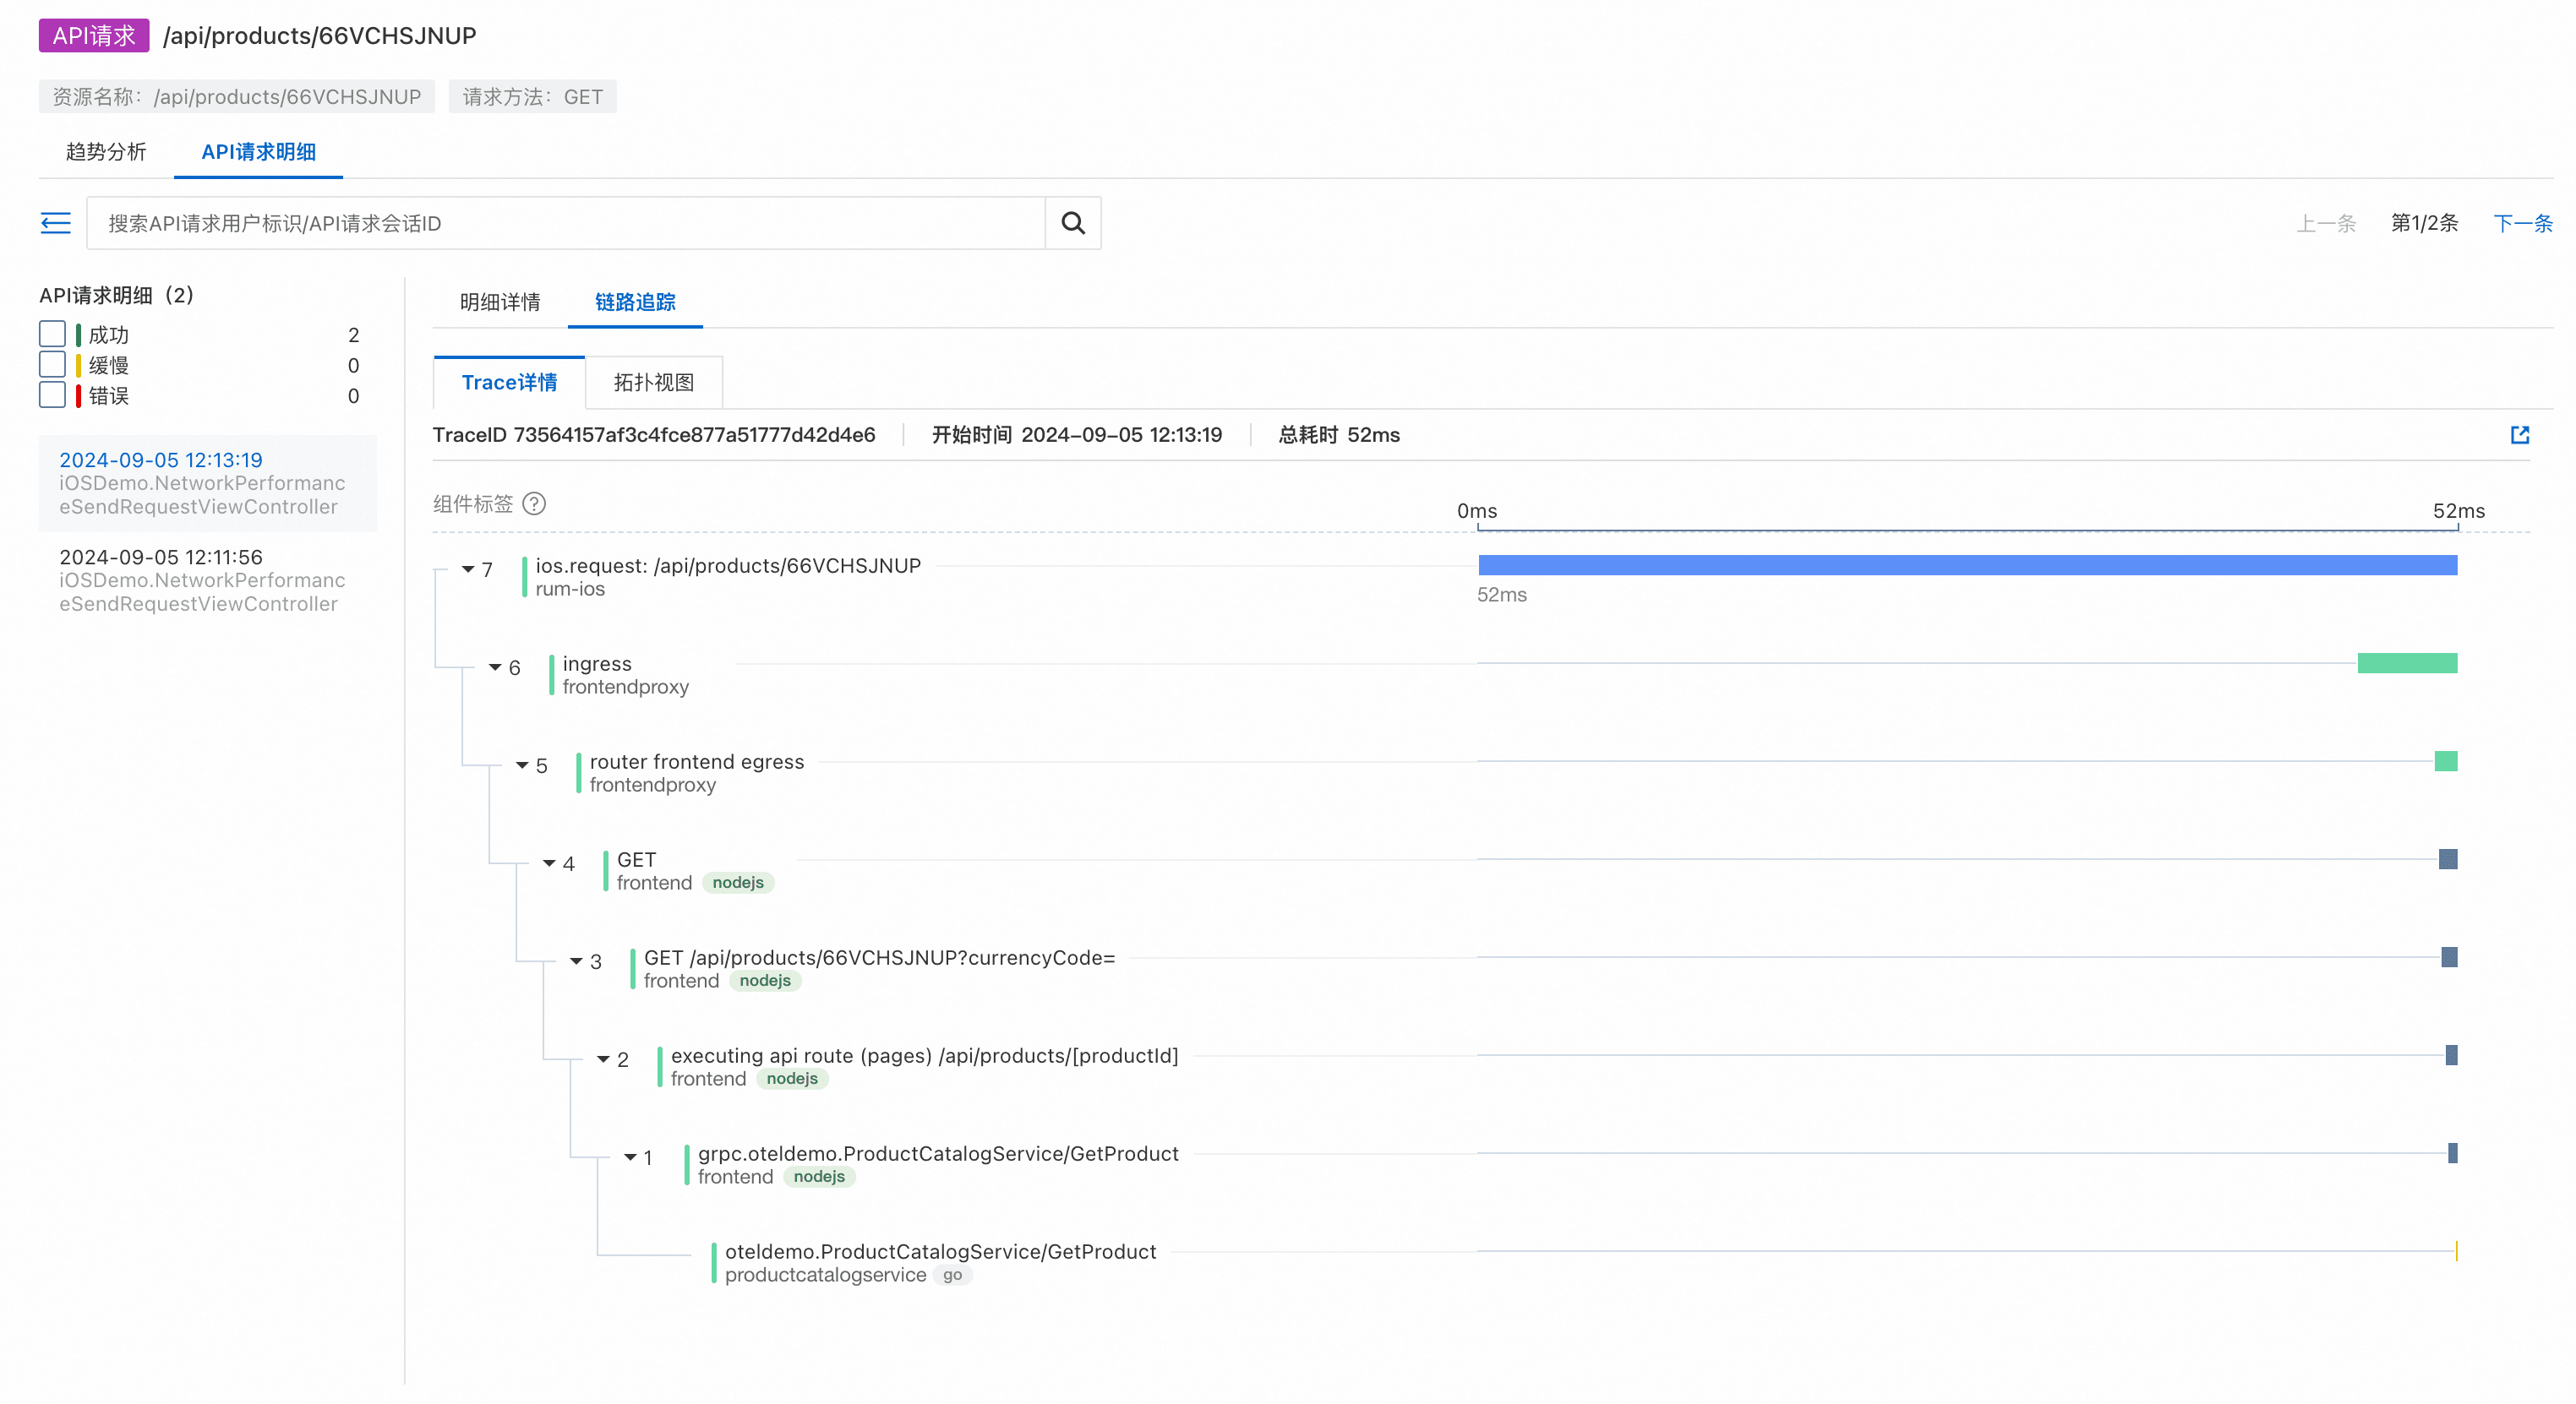Switch to 拓扑视图 tab
This screenshot has height=1404, width=2576.
coord(653,383)
